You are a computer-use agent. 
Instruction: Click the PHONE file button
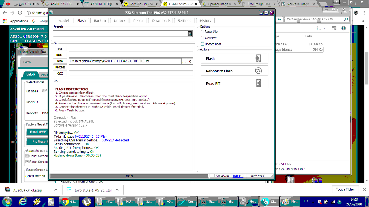[60, 67]
